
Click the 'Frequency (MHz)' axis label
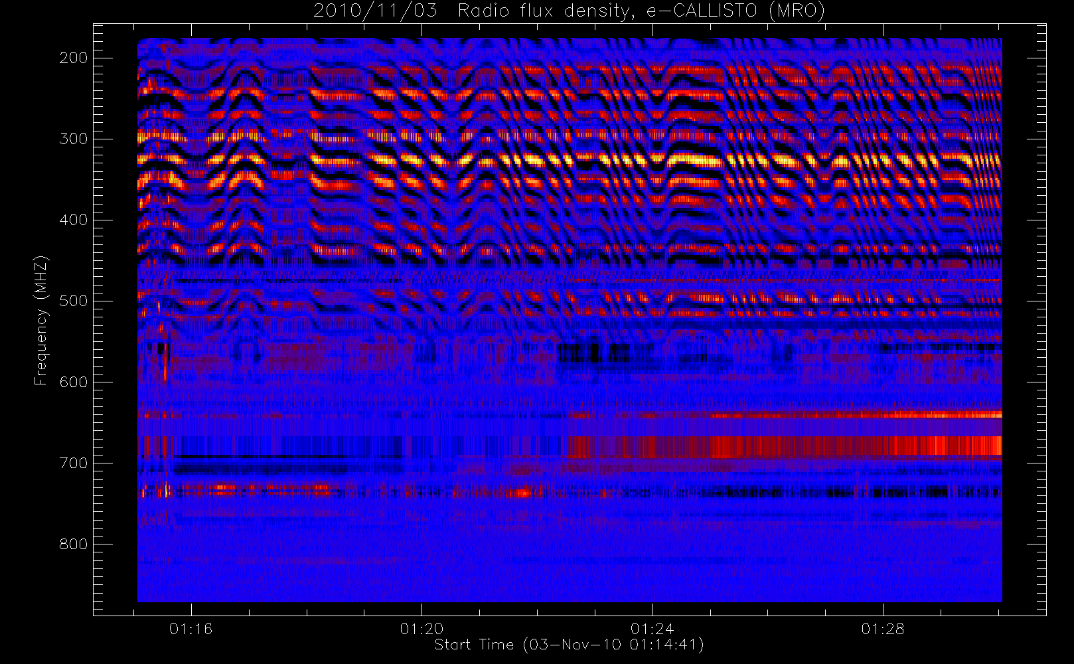click(41, 320)
